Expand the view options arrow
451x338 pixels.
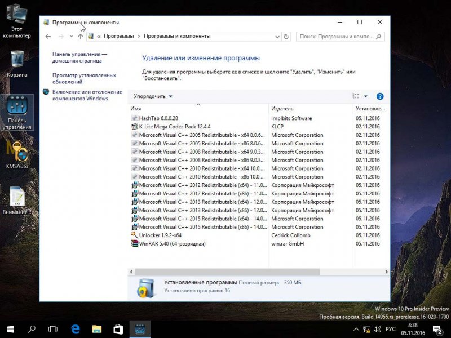click(x=365, y=96)
